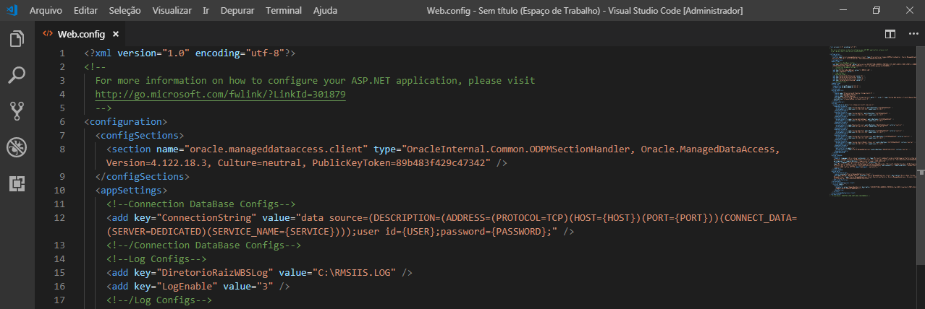Open the Terminal menu
The image size is (925, 309).
point(284,11)
